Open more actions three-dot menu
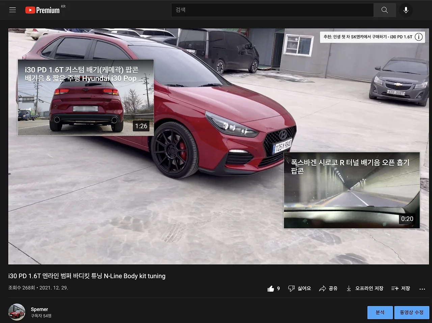 (422, 289)
